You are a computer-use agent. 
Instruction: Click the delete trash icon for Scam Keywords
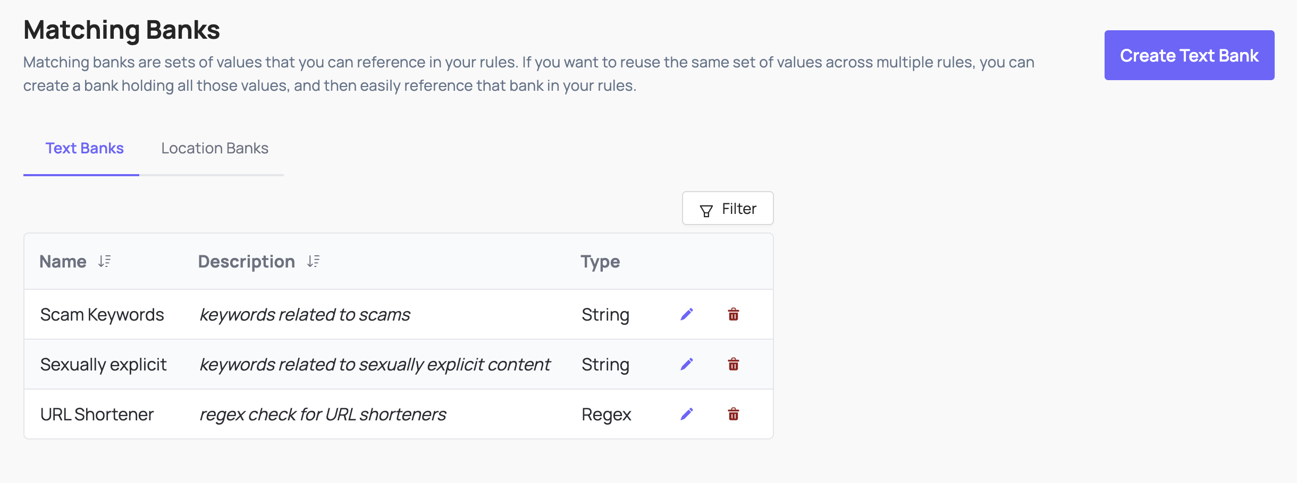tap(734, 314)
